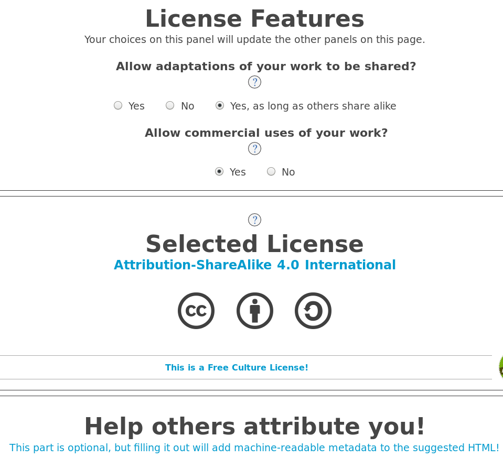Select Yes for allowing adaptations
This screenshot has height=458, width=503.
(x=118, y=105)
